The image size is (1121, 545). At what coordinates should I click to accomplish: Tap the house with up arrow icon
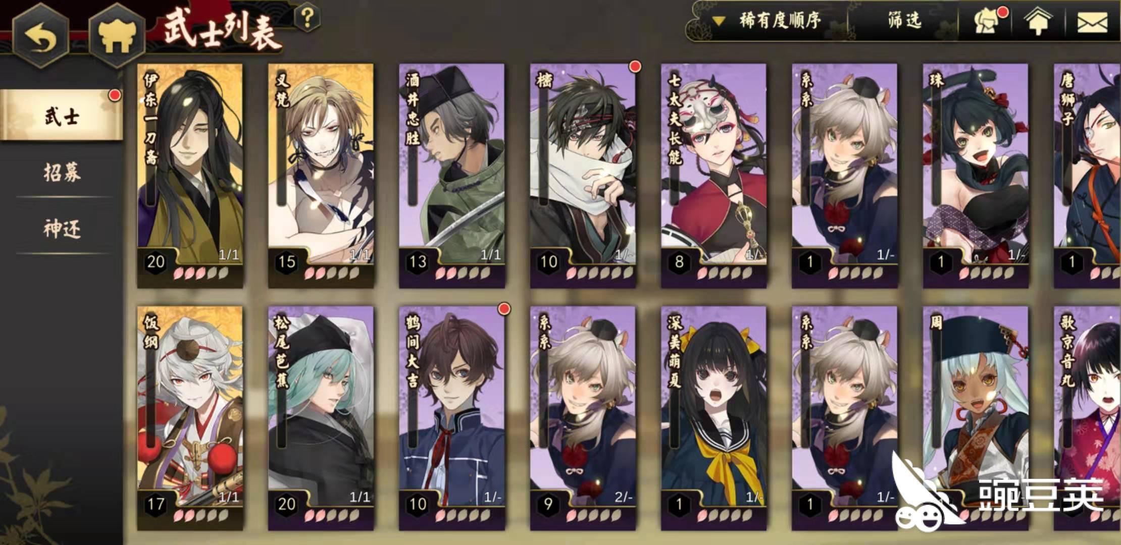pyautogui.click(x=1038, y=22)
